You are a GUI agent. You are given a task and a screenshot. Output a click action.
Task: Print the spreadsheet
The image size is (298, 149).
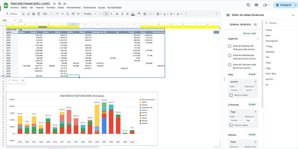click(x=34, y=14)
